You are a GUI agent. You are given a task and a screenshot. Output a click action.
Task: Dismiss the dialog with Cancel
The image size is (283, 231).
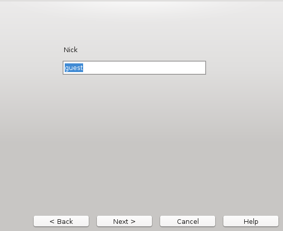pyautogui.click(x=188, y=221)
